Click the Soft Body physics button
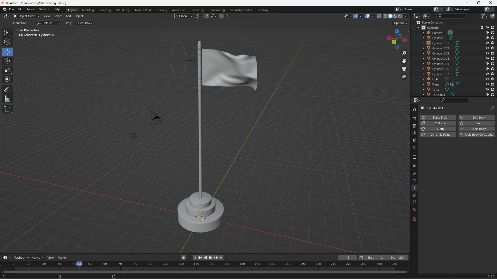Viewport: 497px width, 279px height. (x=477, y=118)
